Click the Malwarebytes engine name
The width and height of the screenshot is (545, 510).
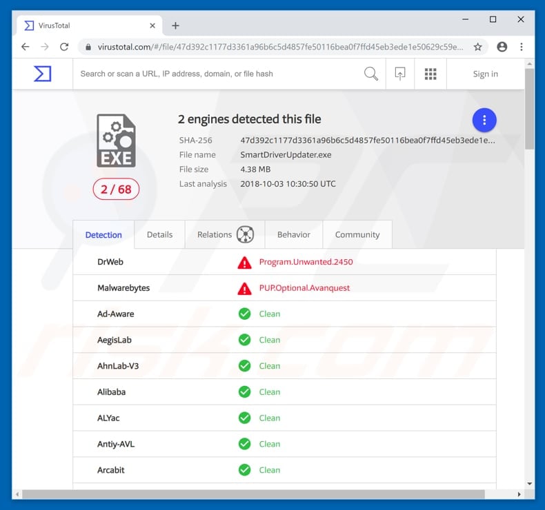pyautogui.click(x=123, y=288)
